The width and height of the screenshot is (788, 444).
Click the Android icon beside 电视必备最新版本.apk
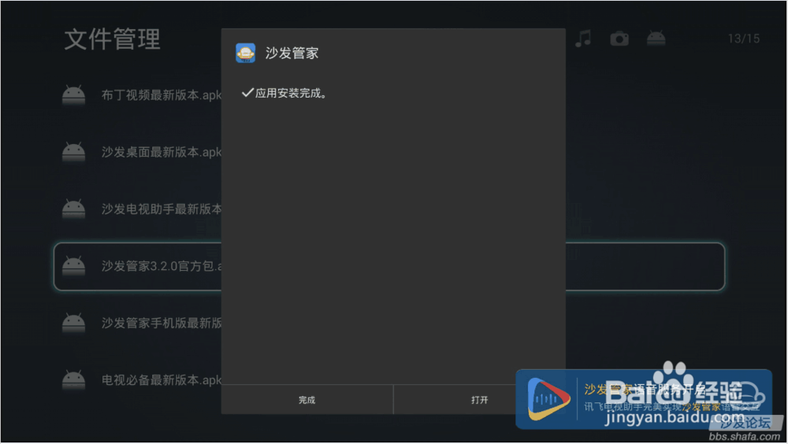pos(73,380)
